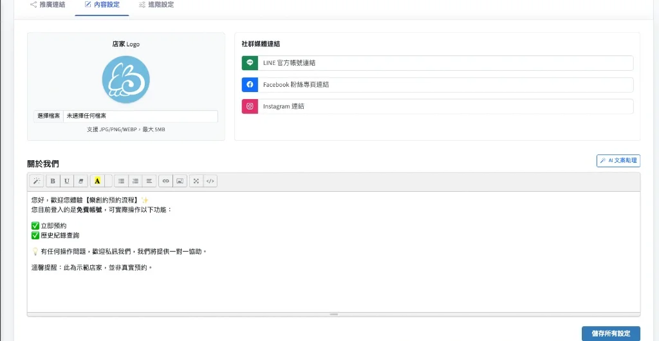
Task: Click the 儲存所有設定 button
Action: pyautogui.click(x=611, y=333)
